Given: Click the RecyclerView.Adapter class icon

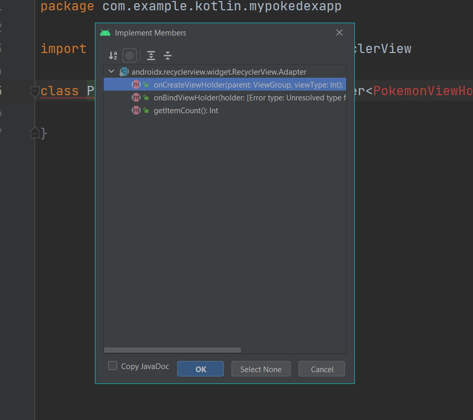Looking at the screenshot, I should 124,72.
